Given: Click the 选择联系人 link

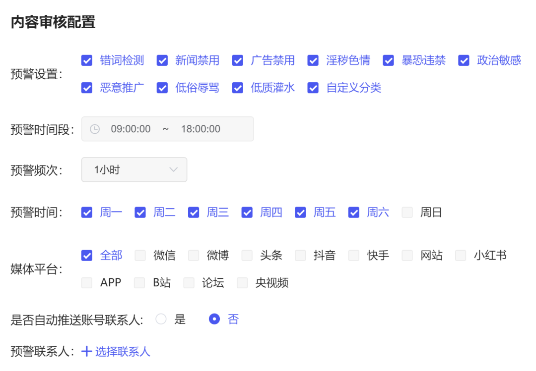Looking at the screenshot, I should tap(122, 351).
